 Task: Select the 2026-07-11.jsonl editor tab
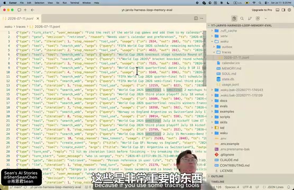click(x=21, y=18)
